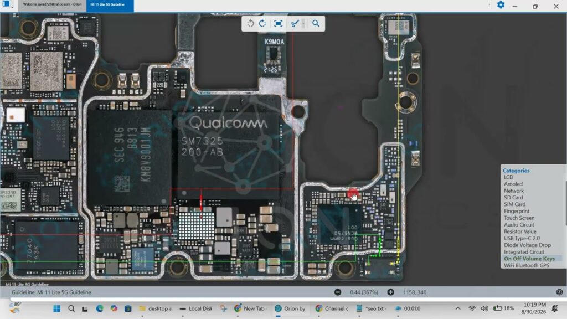Zoom out with the minus button
567x319 pixels.
338,292
